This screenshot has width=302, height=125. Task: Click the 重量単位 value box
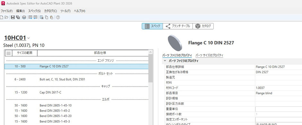[x=279, y=109]
